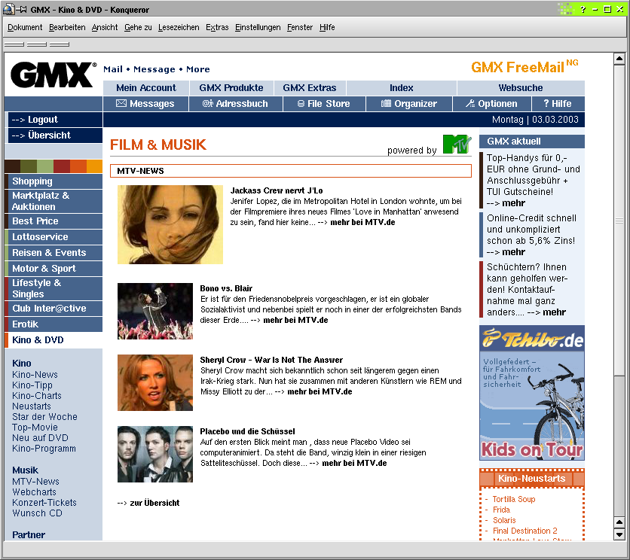Open the Kino-News link
This screenshot has height=560, width=630.
[35, 375]
